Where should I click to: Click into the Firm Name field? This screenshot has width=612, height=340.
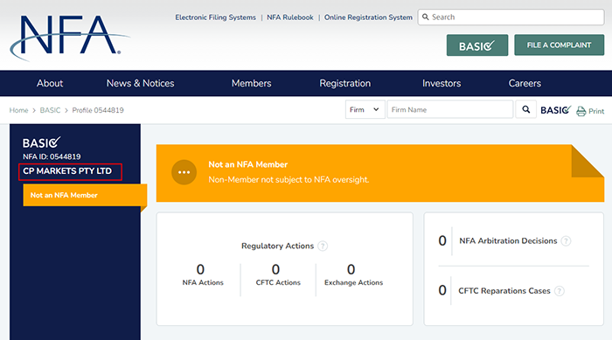(x=449, y=109)
